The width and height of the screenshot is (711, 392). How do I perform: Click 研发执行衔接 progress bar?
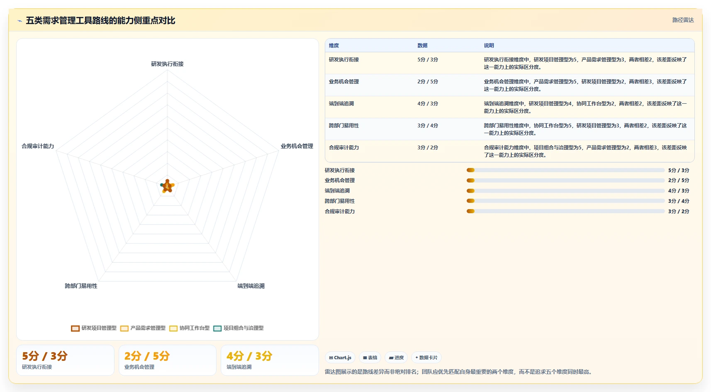[566, 170]
